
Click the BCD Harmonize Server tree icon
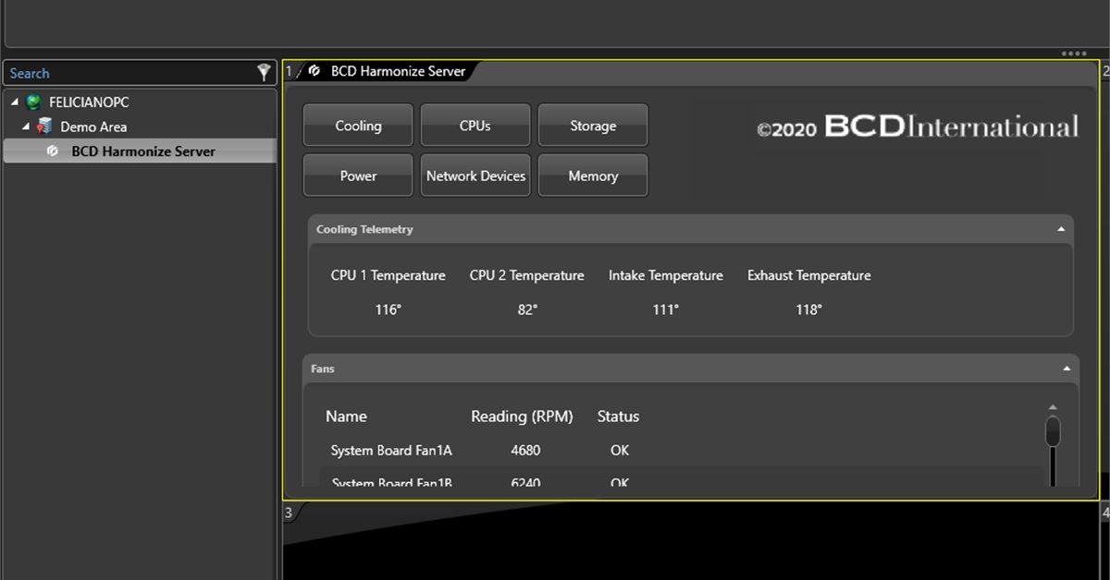click(x=54, y=151)
